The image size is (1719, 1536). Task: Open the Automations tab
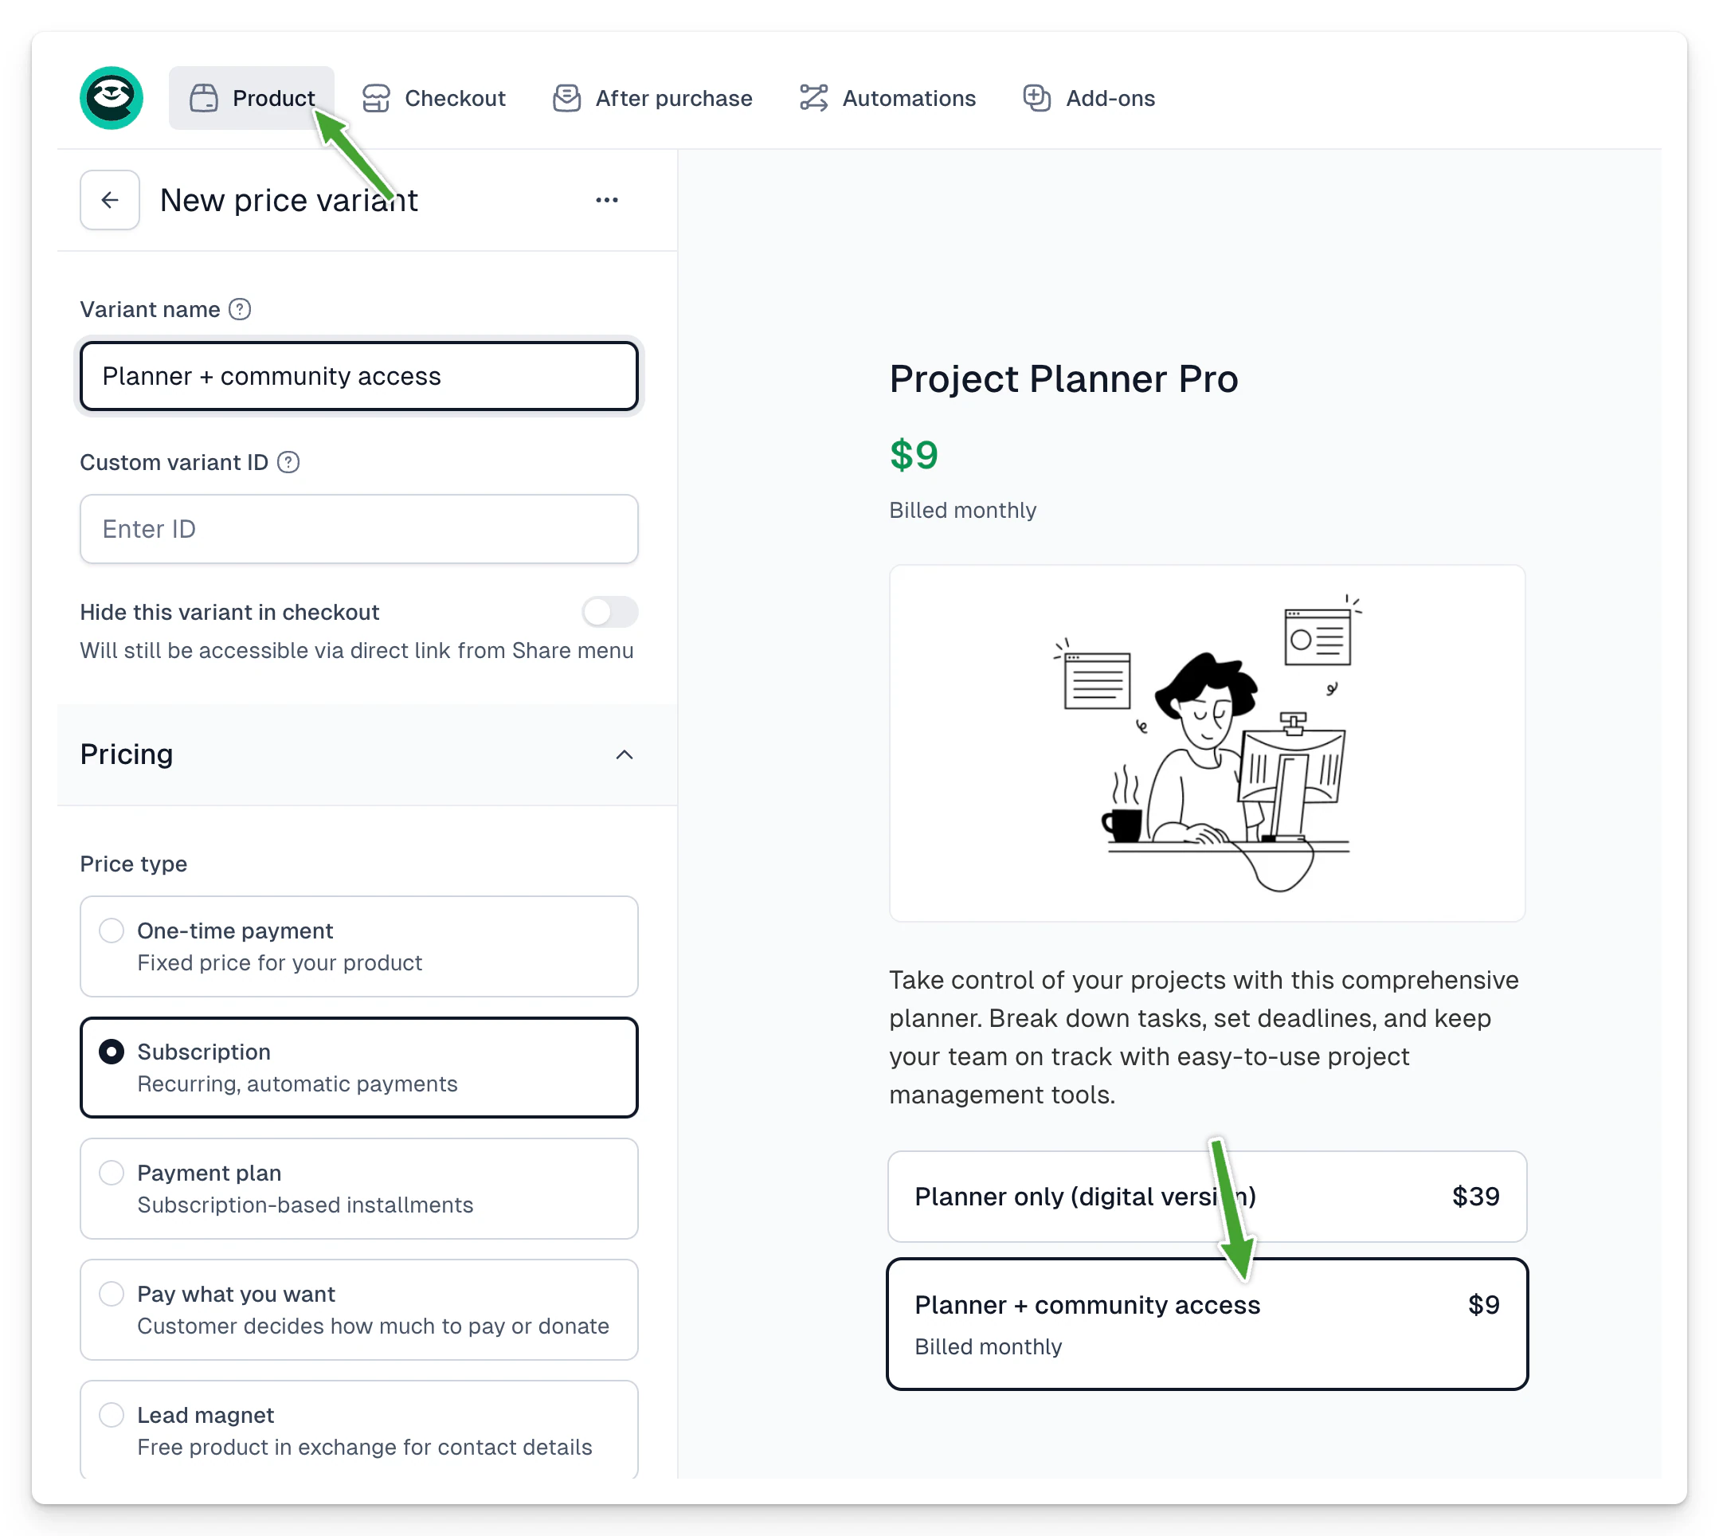(x=887, y=98)
